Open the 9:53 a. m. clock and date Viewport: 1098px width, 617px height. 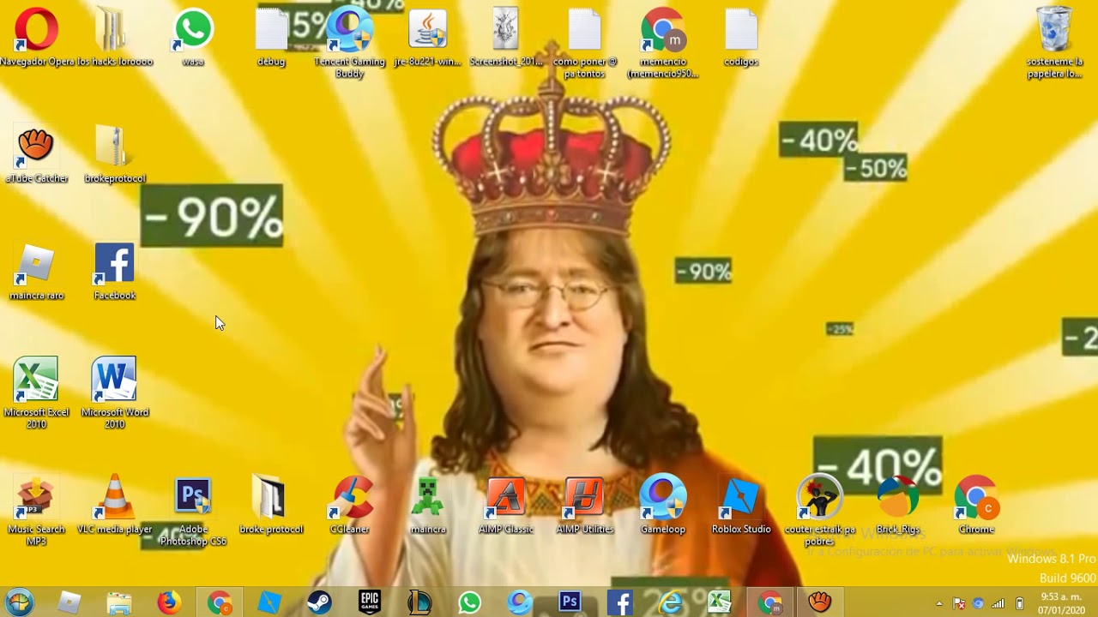tap(1061, 603)
